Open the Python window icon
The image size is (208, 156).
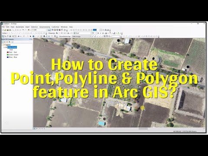(x=62, y=30)
